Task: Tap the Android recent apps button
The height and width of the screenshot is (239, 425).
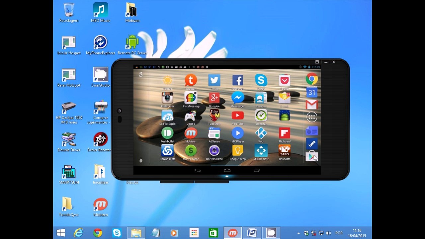Action: pyautogui.click(x=257, y=171)
